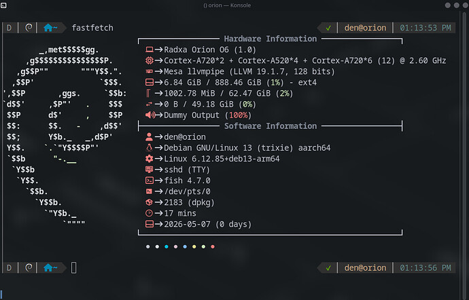The height and width of the screenshot is (300, 469).
Task: Click the 62.47 GiB memory line
Action: tap(228, 93)
